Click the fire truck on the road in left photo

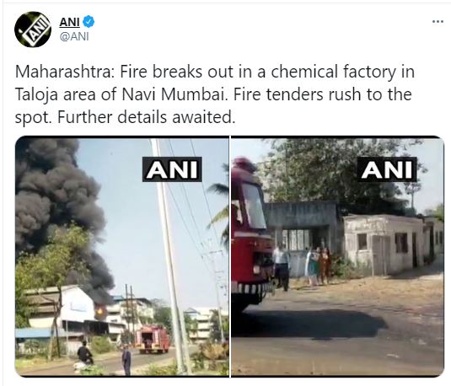[x=153, y=339]
